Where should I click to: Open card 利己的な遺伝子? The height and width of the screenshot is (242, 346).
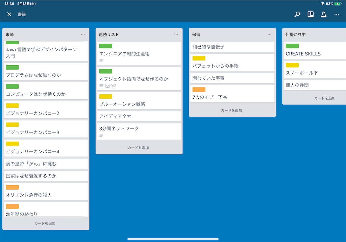pos(232,47)
